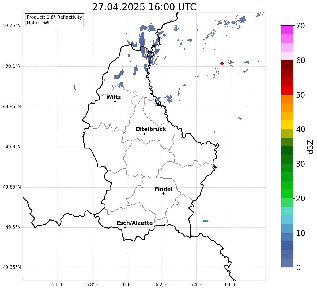317x290 pixels.
Task: Click the 49.8°N latitude label
Action: [13, 147]
